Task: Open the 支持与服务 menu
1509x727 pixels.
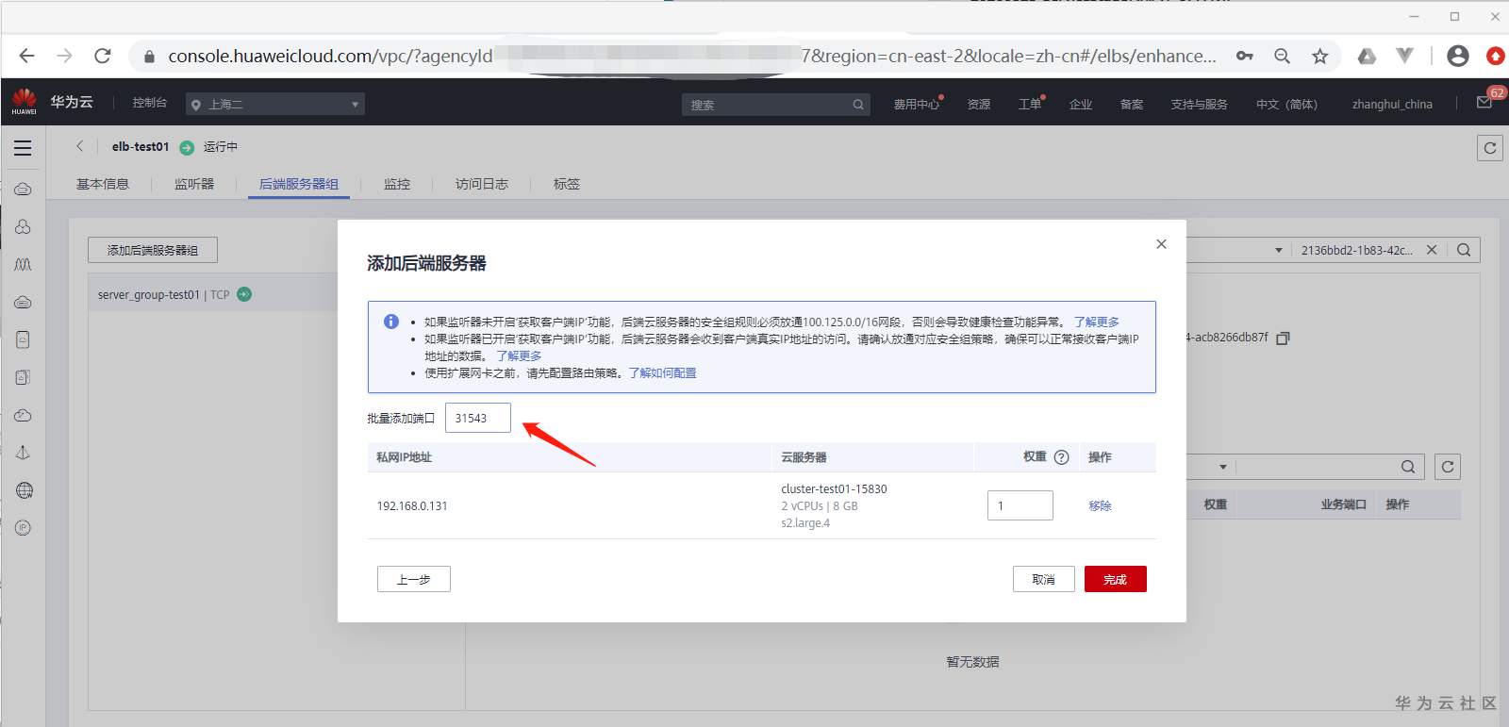Action: [1200, 104]
